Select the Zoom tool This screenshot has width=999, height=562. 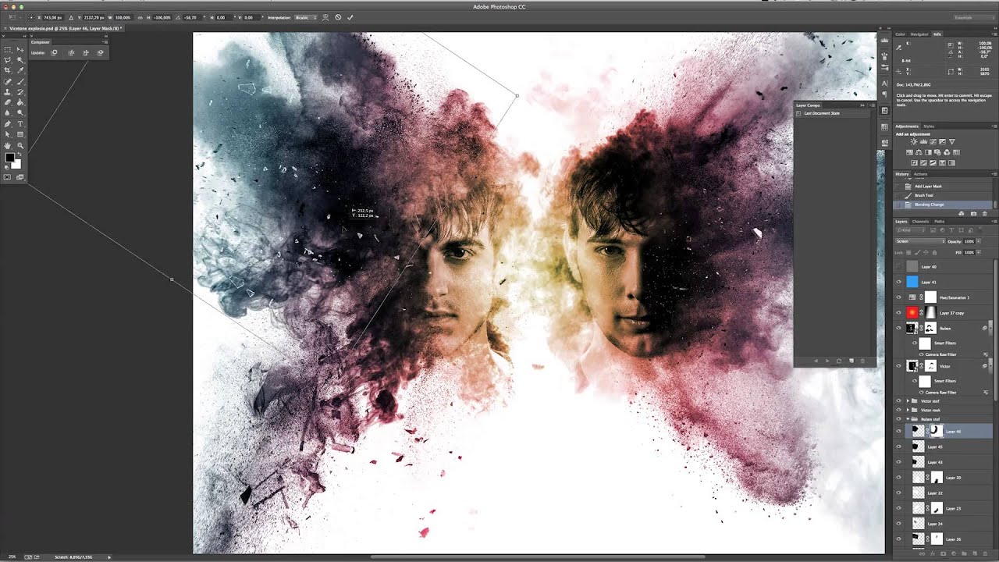(x=20, y=145)
